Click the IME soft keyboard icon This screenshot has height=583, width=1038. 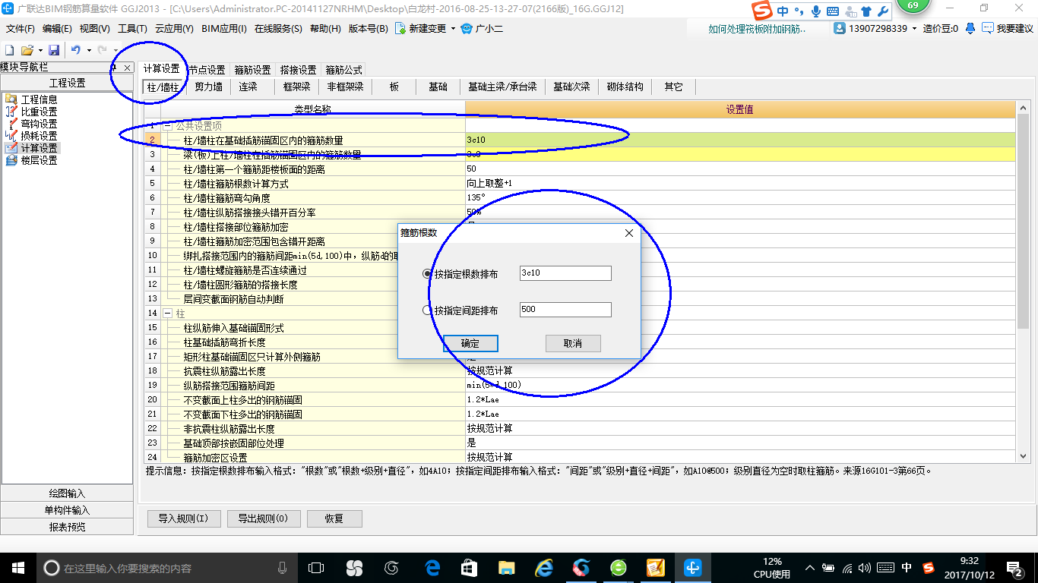click(x=832, y=11)
